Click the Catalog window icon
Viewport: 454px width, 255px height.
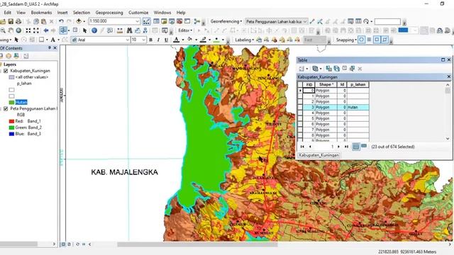164,21
